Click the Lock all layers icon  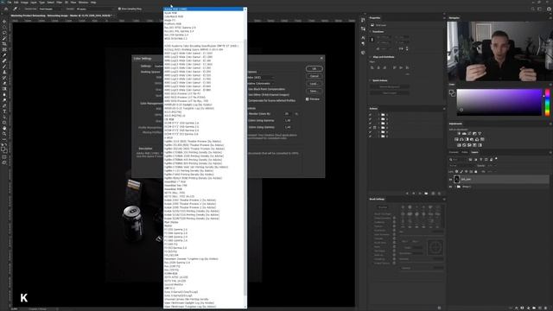click(476, 172)
